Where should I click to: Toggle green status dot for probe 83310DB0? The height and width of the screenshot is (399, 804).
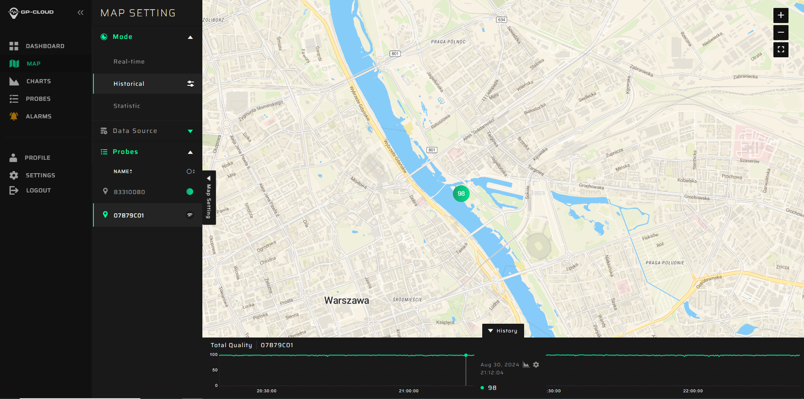tap(190, 192)
